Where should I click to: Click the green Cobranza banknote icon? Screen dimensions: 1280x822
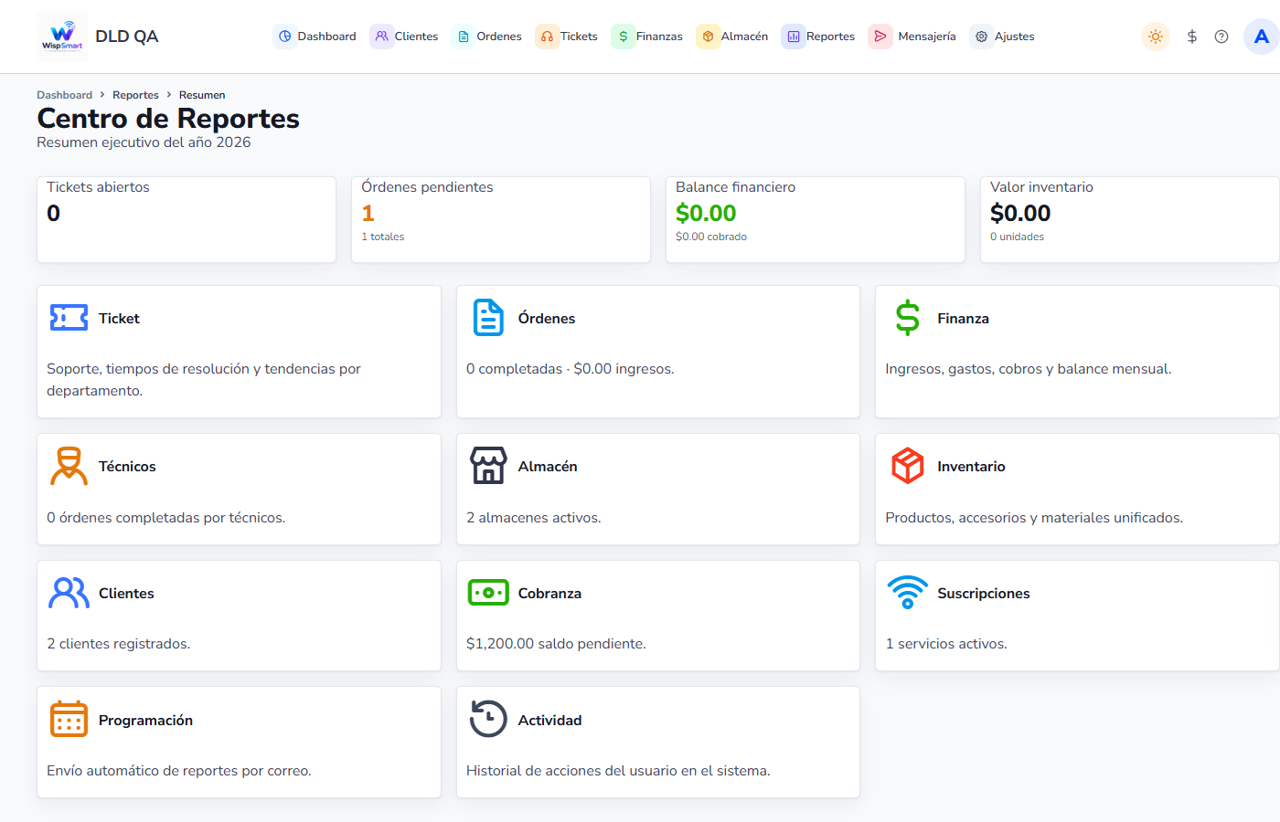point(488,593)
